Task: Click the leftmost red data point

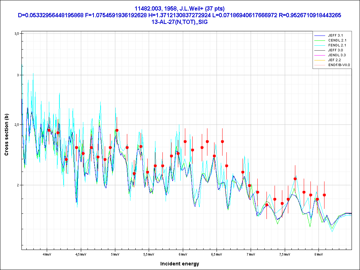Action: click(49, 130)
